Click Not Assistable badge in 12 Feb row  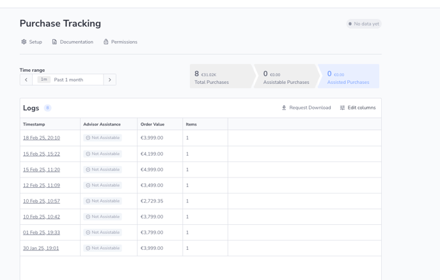[103, 185]
